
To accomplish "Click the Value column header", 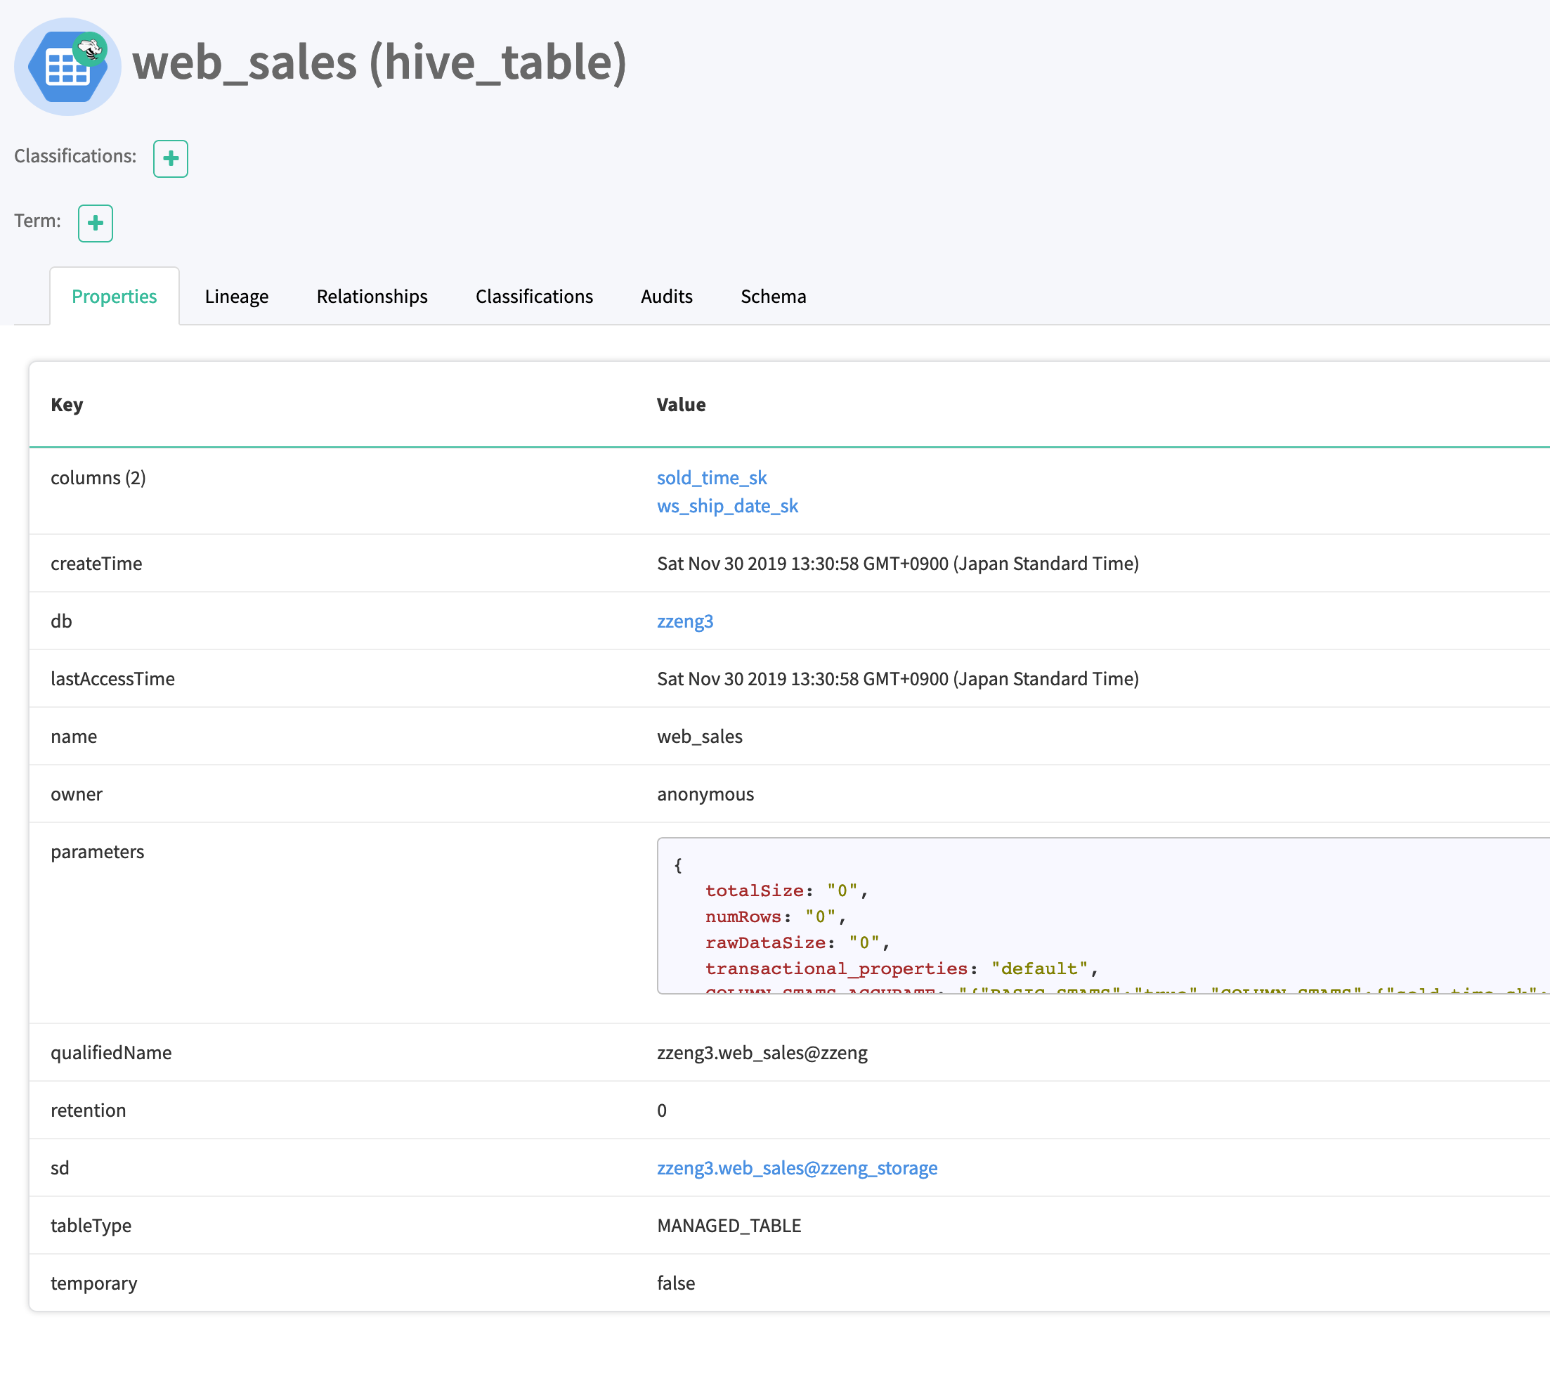I will pyautogui.click(x=681, y=404).
